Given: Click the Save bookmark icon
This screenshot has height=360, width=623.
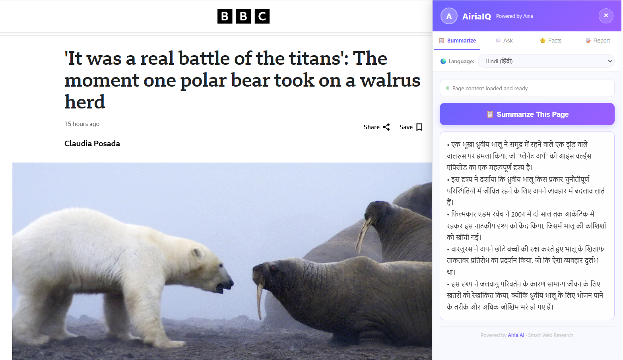Looking at the screenshot, I should coord(419,127).
